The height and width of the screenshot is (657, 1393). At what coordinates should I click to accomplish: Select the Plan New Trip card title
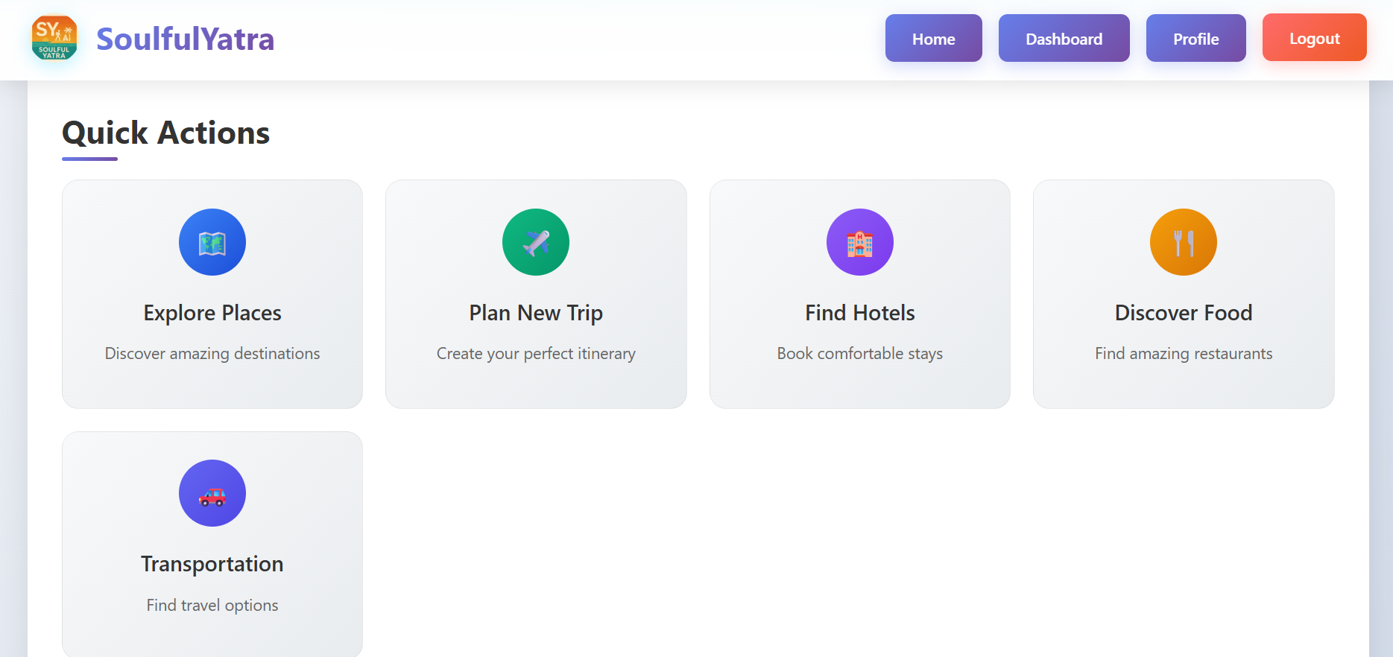pyautogui.click(x=536, y=313)
